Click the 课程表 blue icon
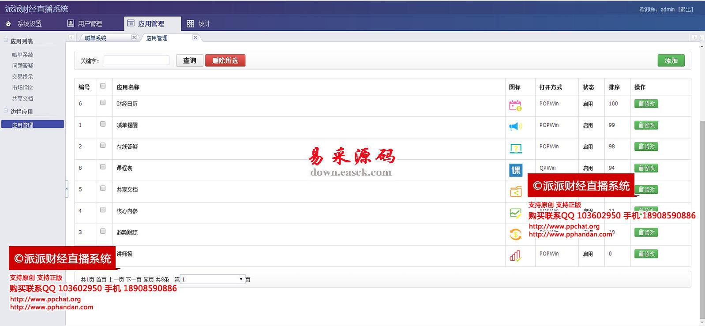The width and height of the screenshot is (705, 326). coord(515,170)
